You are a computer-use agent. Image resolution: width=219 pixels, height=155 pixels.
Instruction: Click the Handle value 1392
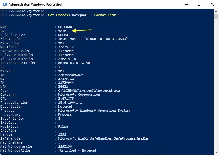62,134
